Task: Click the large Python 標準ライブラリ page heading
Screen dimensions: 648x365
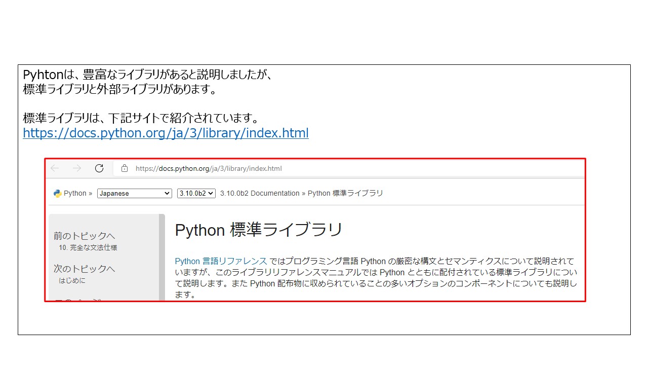Action: point(259,230)
